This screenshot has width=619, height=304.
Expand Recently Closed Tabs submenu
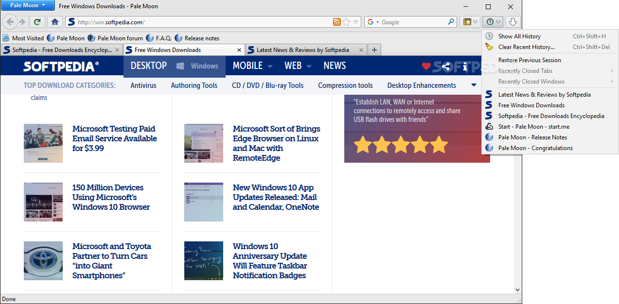(x=550, y=71)
